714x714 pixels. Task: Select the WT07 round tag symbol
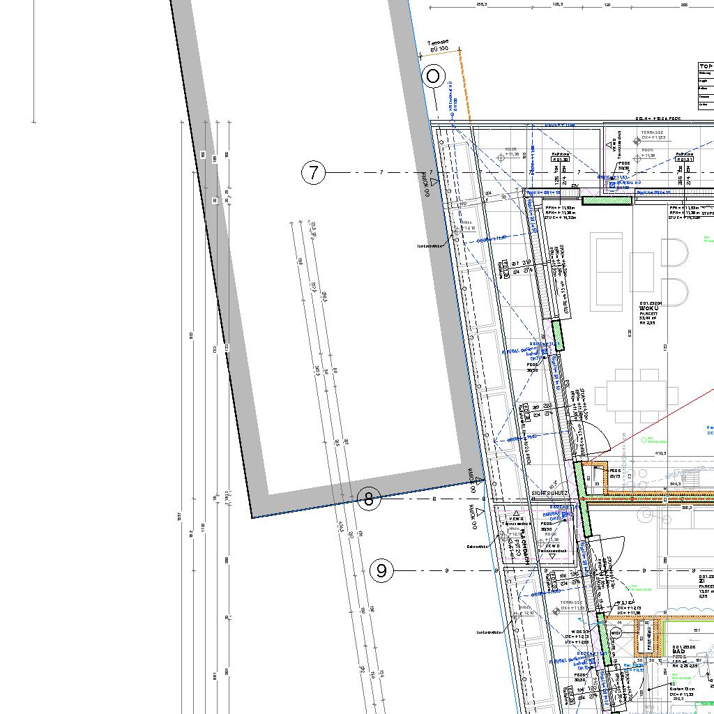[x=616, y=632]
